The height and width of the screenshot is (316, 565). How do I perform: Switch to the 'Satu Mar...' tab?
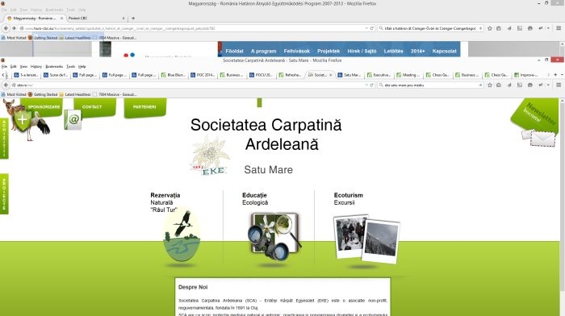(x=349, y=75)
